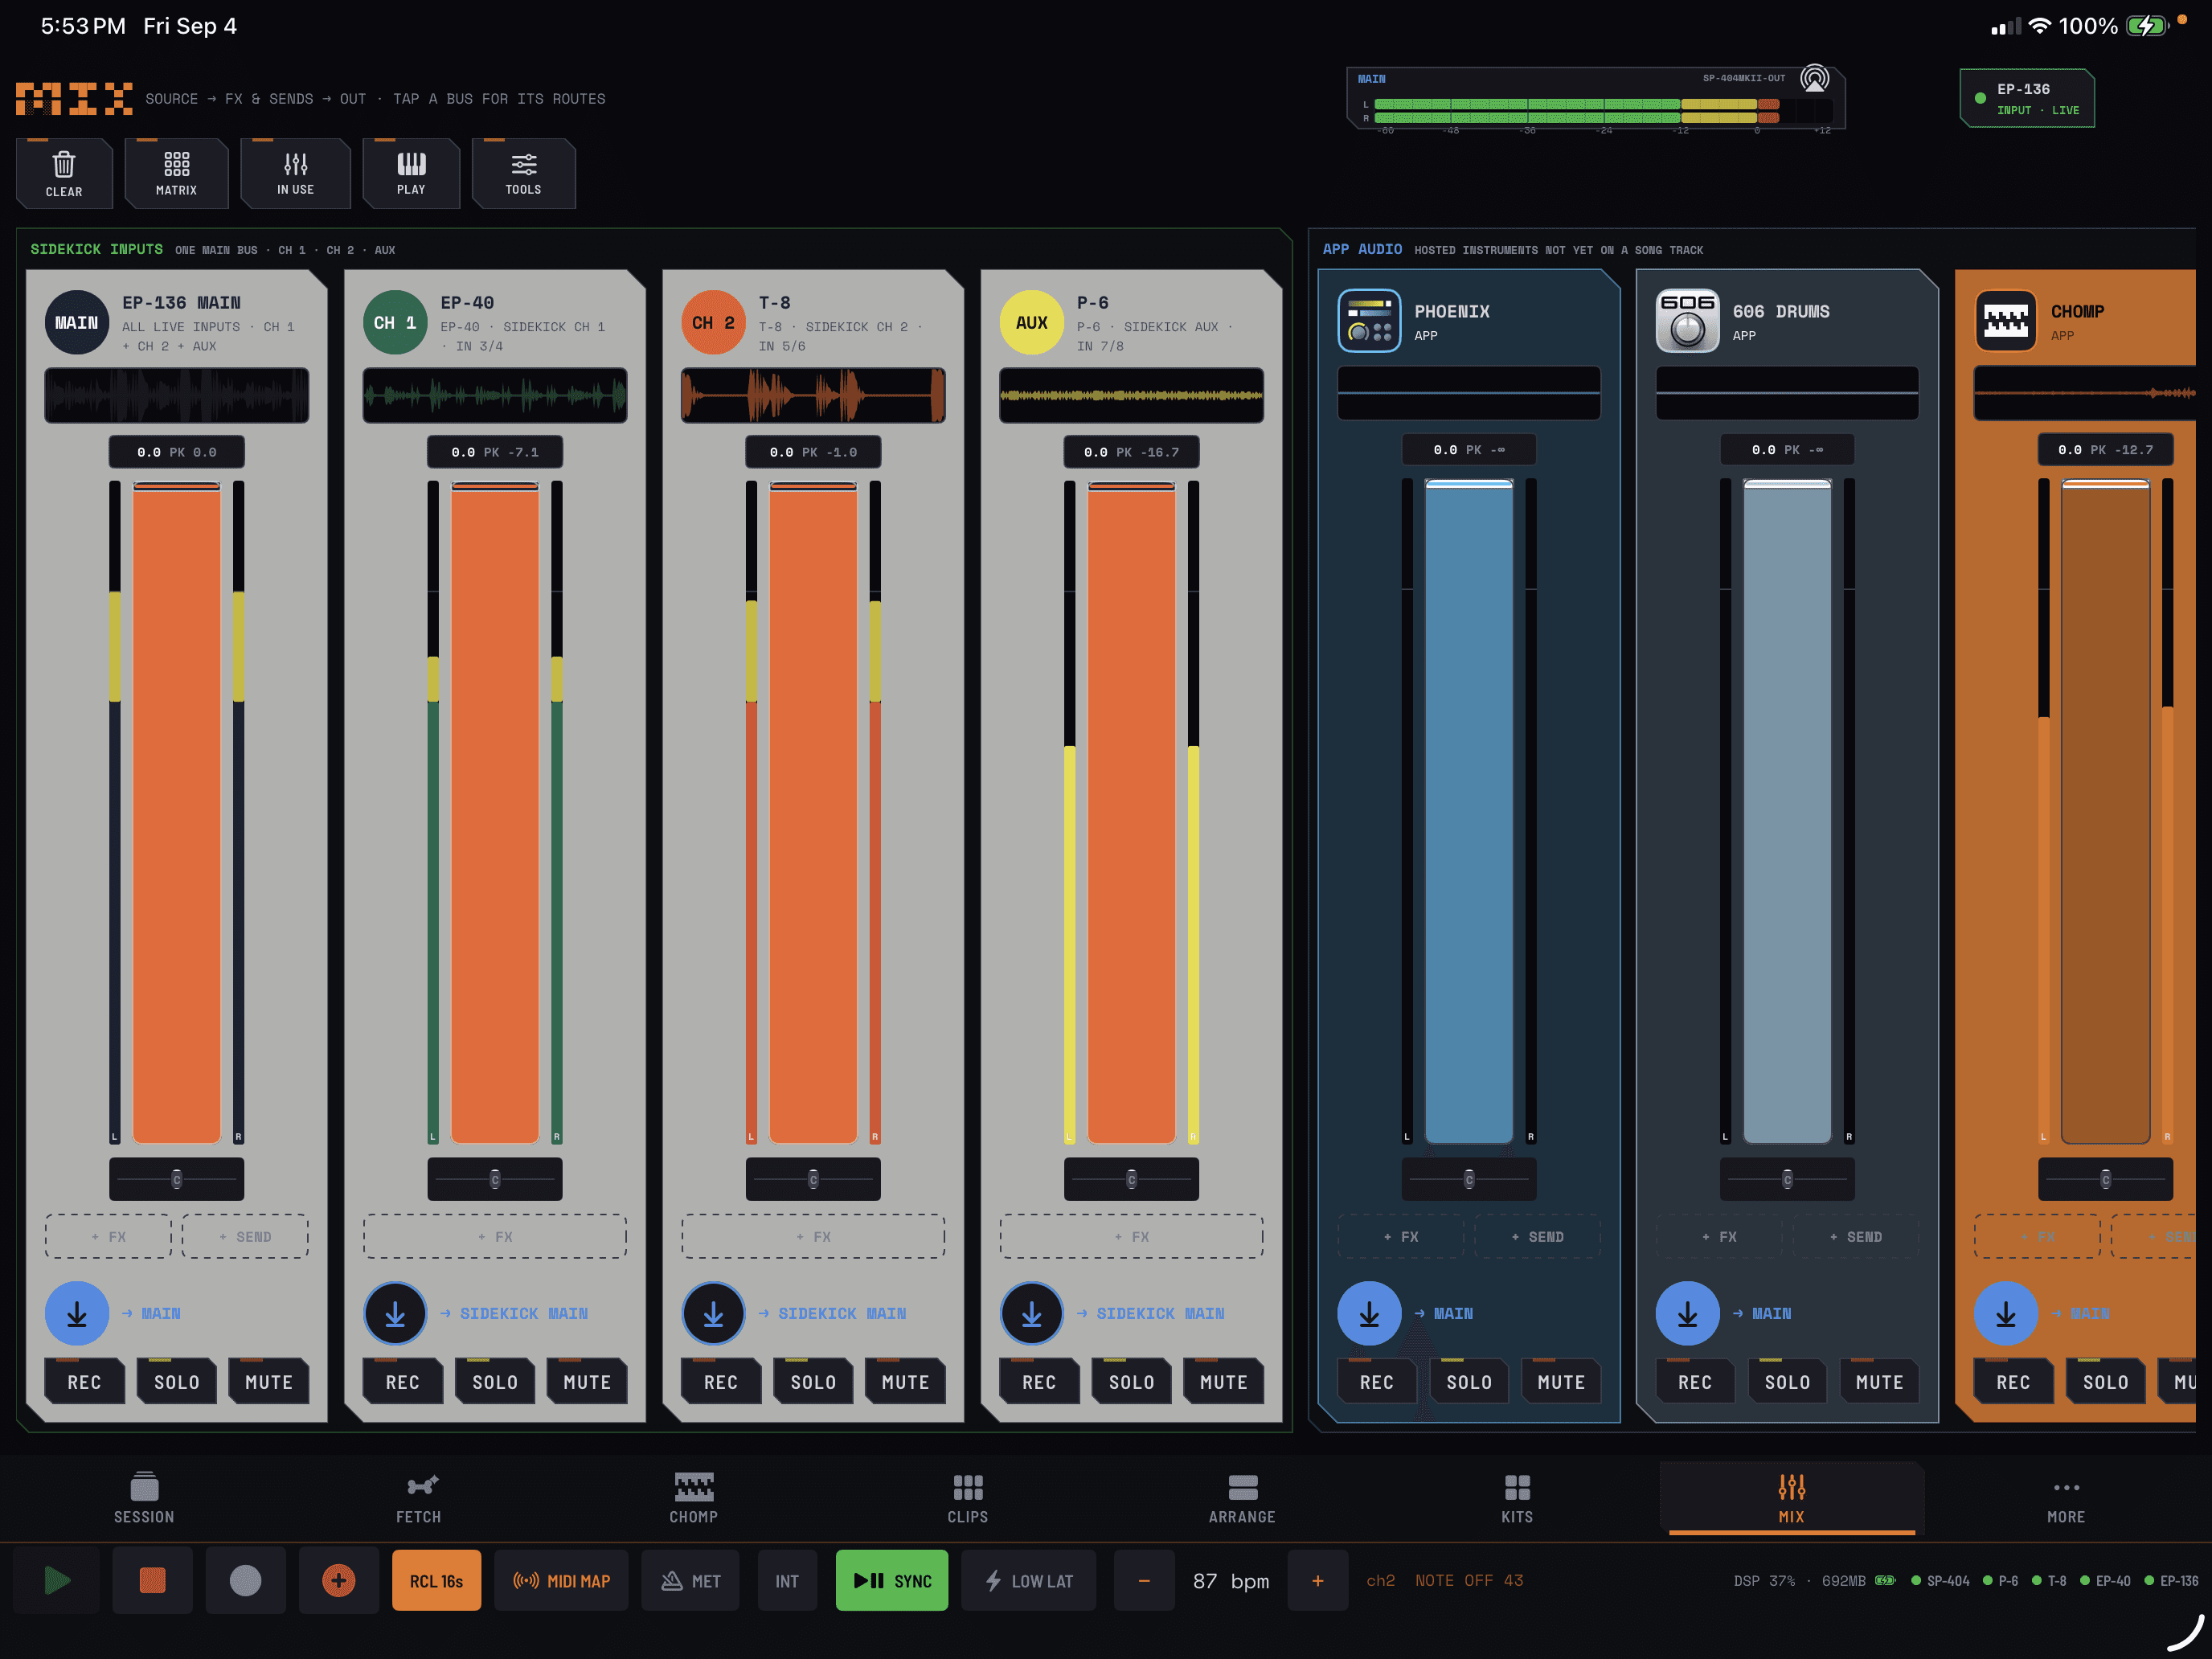Tap the download arrow on 606 Drums strip
The width and height of the screenshot is (2212, 1659).
1687,1313
